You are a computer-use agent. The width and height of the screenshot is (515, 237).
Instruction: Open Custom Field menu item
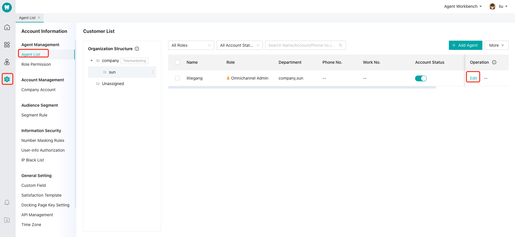tap(34, 185)
